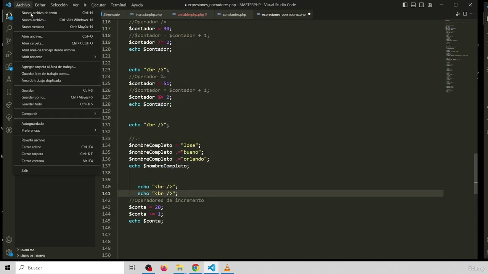The image size is (488, 274).
Task: Click the Buscar taskbar search box
Action: 70,268
